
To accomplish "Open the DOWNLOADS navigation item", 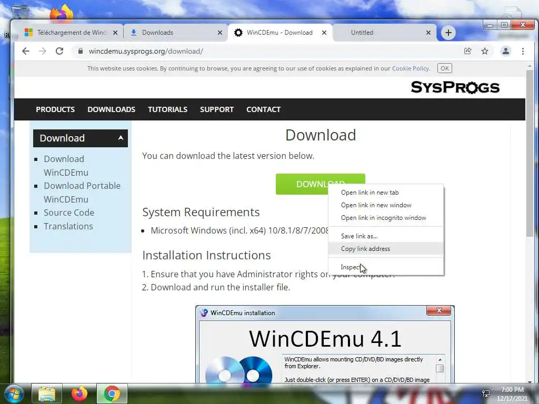I will (112, 109).
